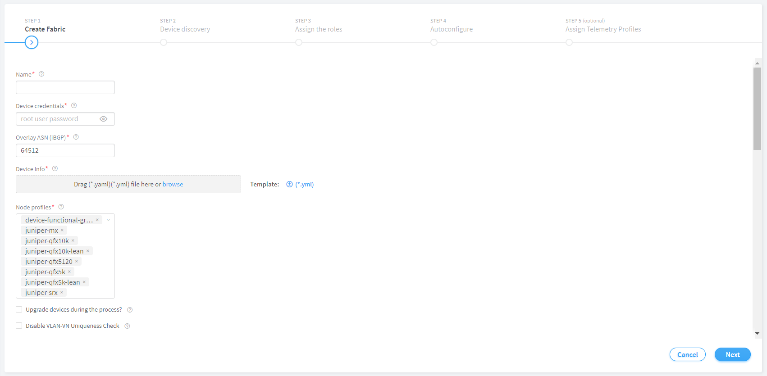
Task: Open help for Device credentials
Action: (74, 106)
